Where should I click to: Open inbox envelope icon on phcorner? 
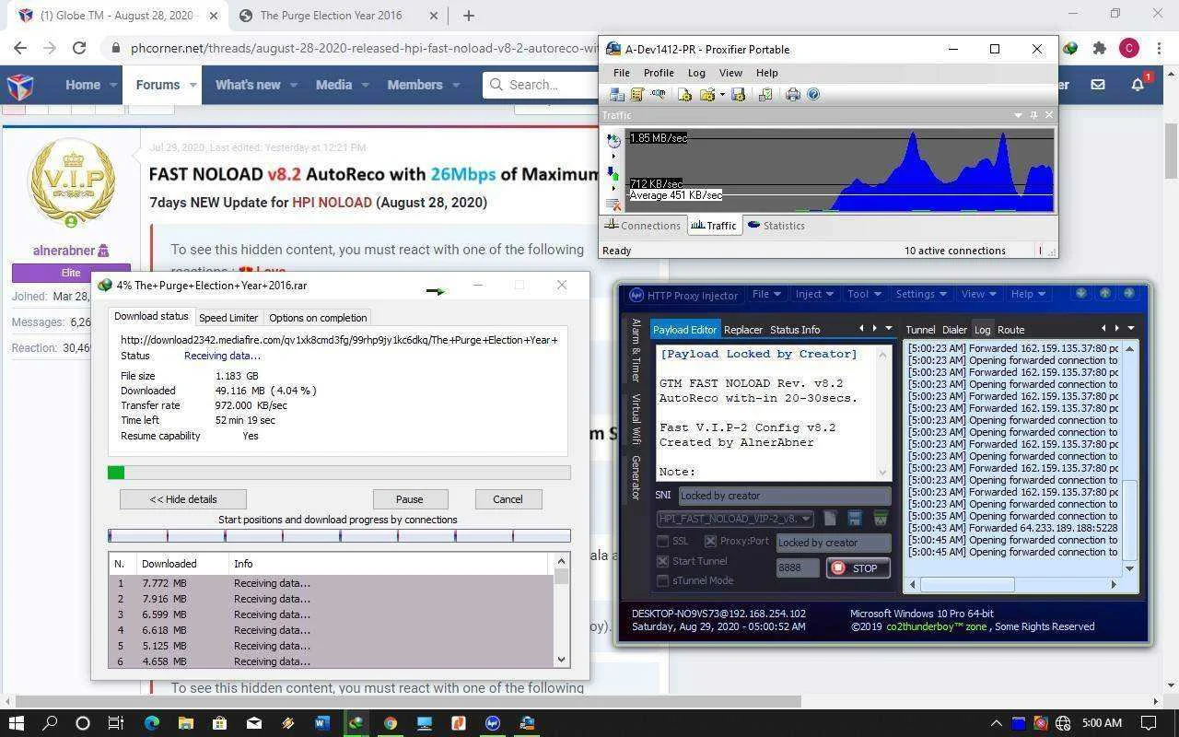tap(1098, 84)
